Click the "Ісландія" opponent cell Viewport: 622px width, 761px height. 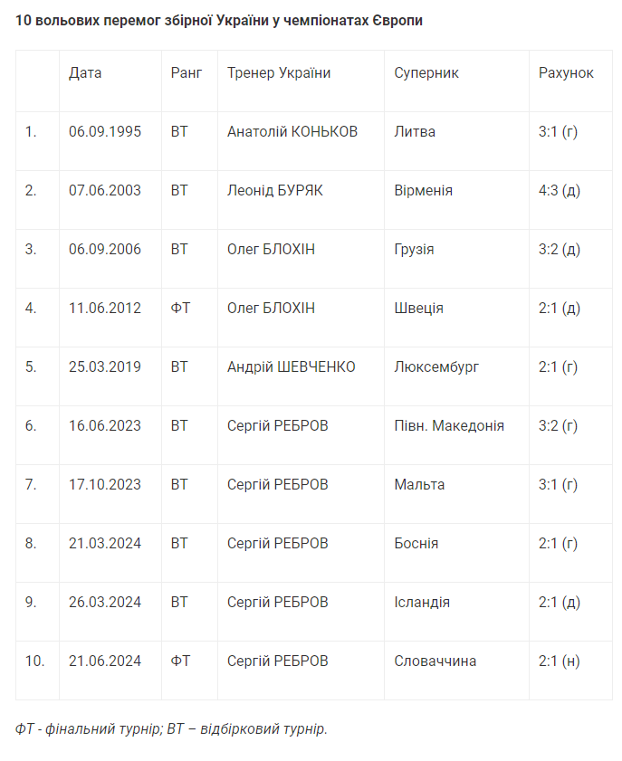[x=422, y=603]
